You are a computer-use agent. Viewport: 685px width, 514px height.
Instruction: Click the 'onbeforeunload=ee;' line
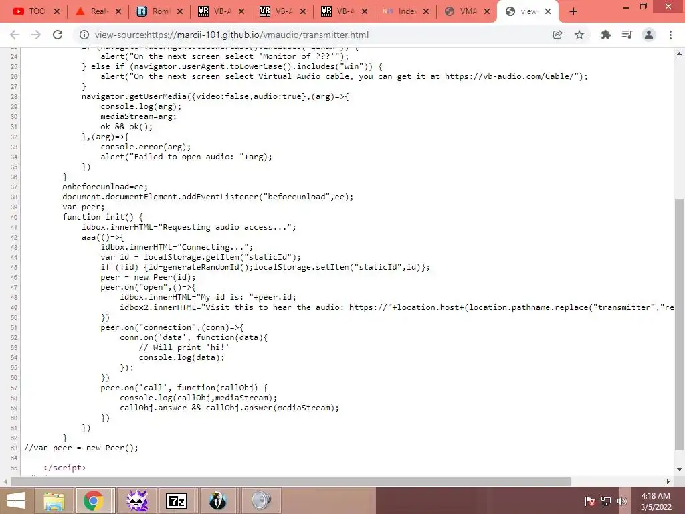105,187
